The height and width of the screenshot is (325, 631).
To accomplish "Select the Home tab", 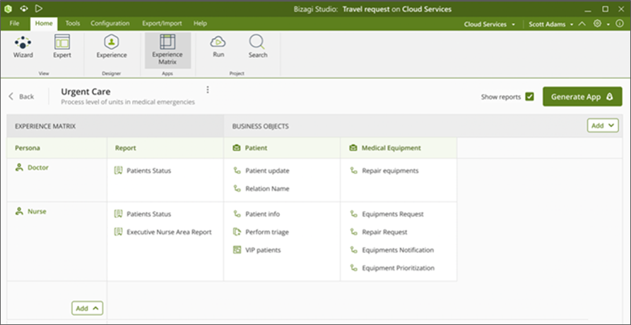I will coord(44,24).
